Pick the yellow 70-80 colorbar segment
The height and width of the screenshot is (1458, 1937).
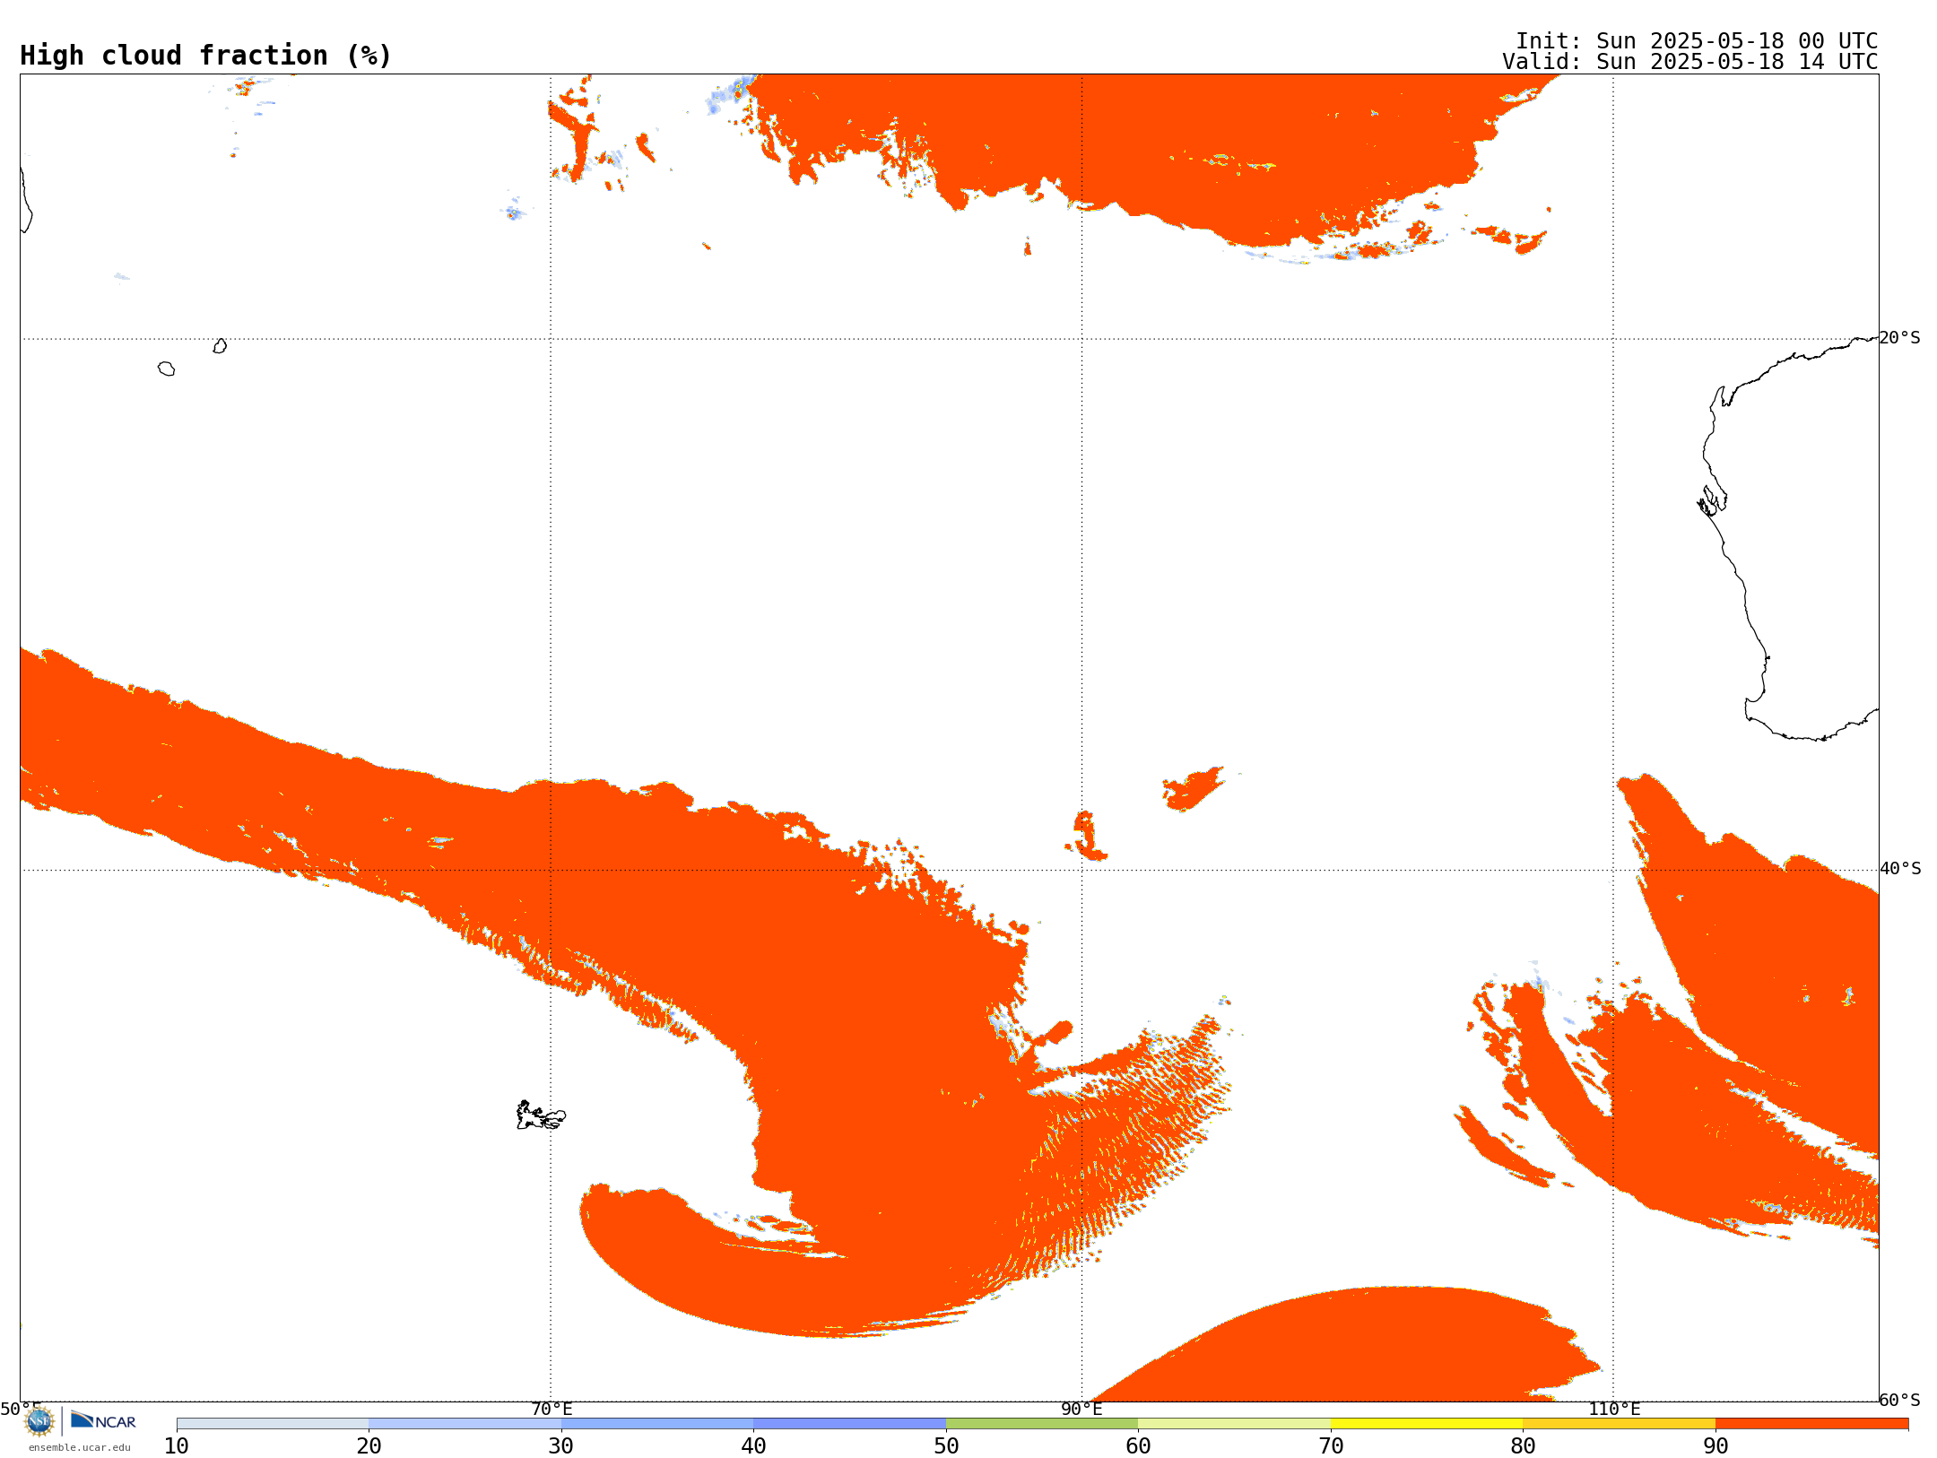[1427, 1424]
